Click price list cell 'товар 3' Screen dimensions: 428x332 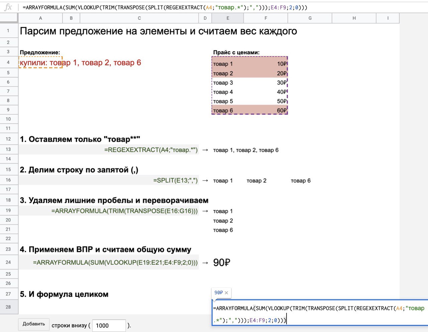pyautogui.click(x=223, y=83)
